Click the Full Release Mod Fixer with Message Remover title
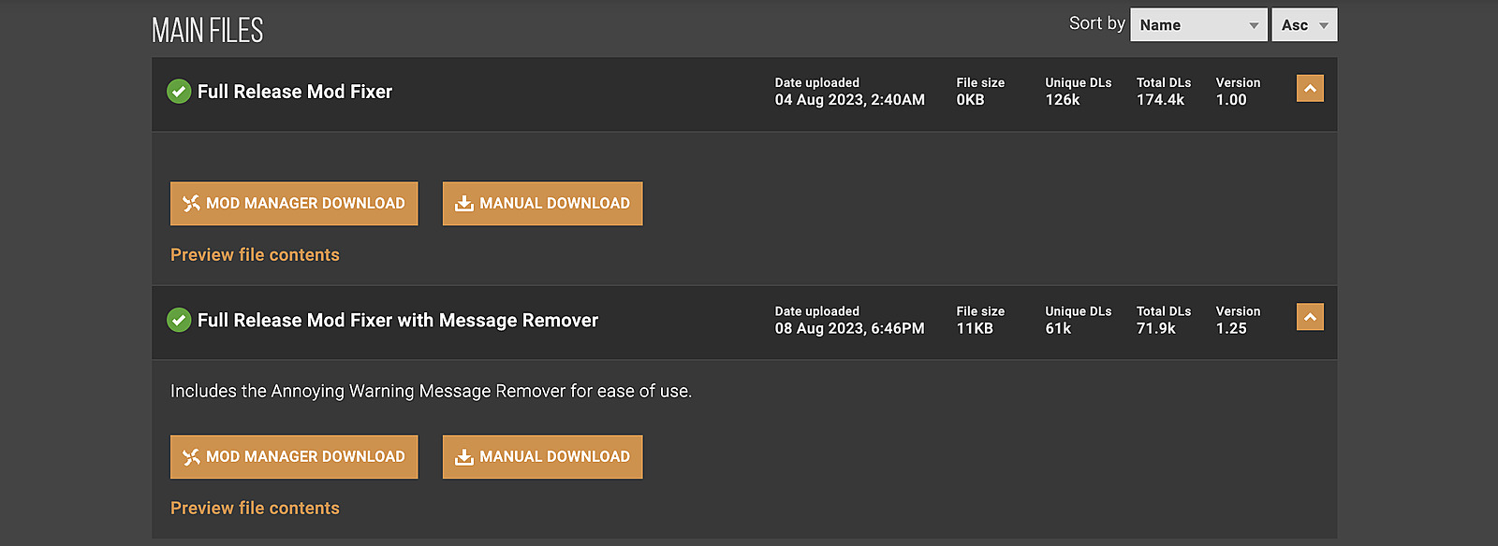 click(397, 321)
